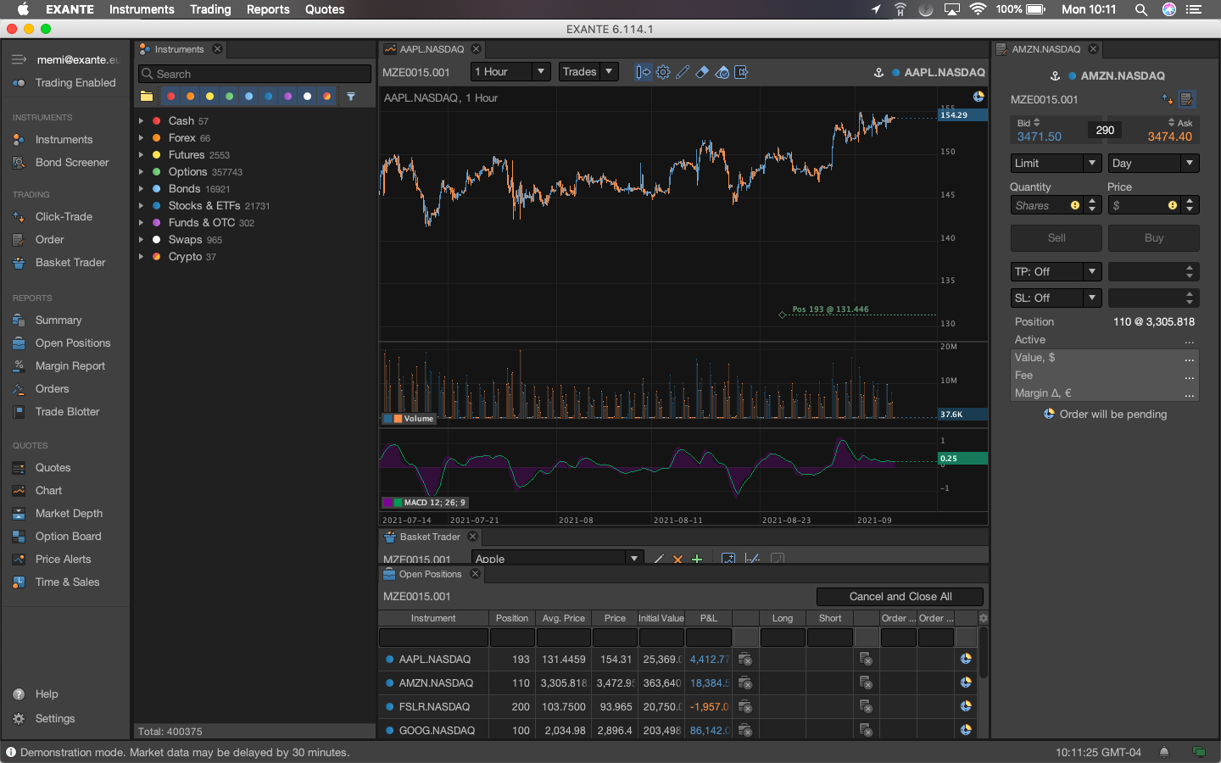1221x763 pixels.
Task: Toggle the Crypto instrument filter
Action: tap(326, 97)
